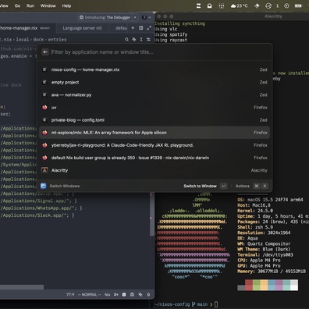Click the Zed icon beside 'private-blog — config.toml'

44,120
